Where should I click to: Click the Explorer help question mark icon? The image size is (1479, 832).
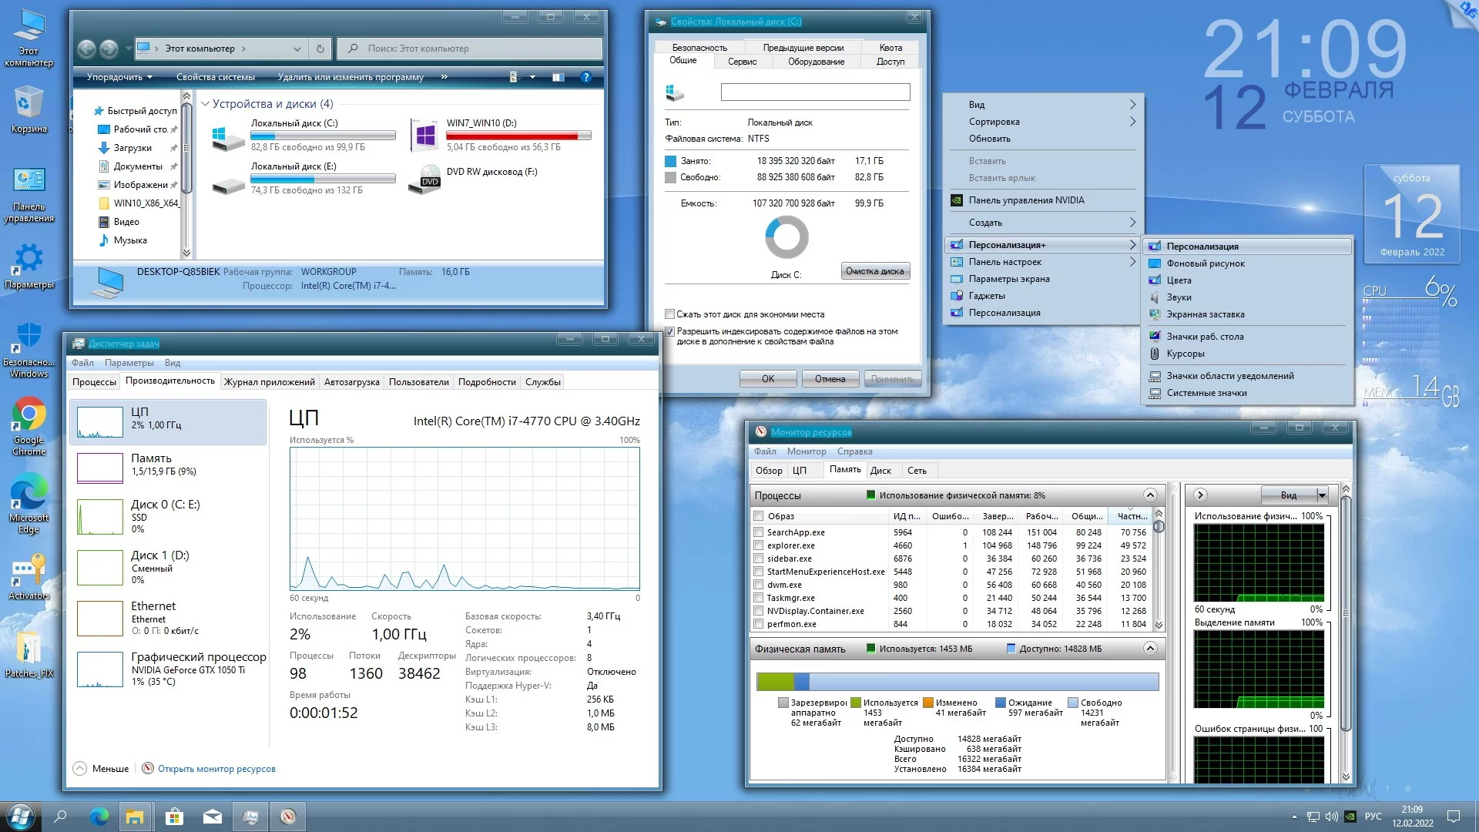coord(585,77)
